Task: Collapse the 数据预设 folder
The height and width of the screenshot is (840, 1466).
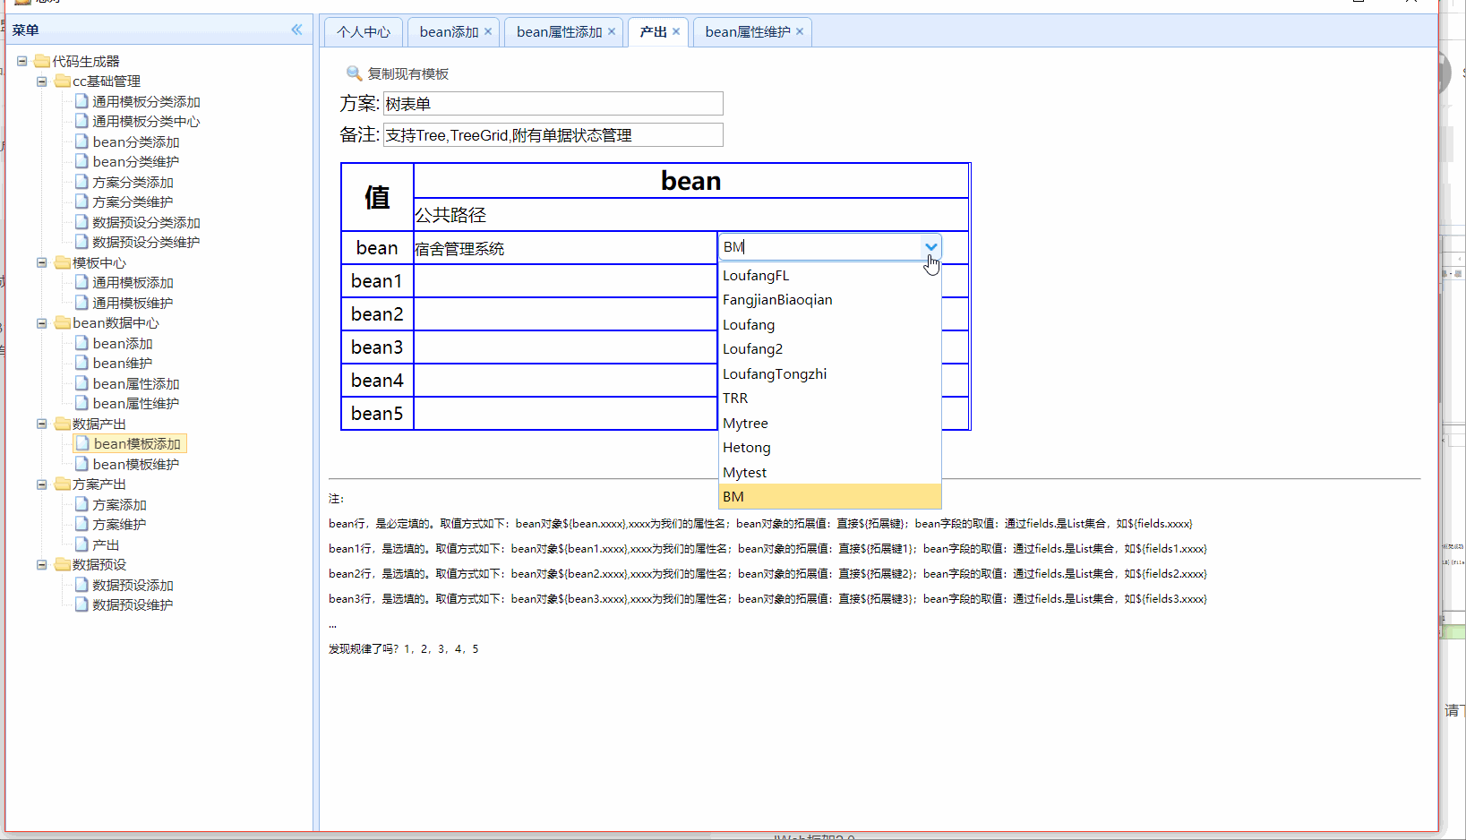Action: click(42, 565)
